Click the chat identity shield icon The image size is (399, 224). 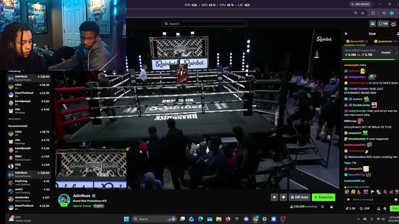tap(348, 199)
